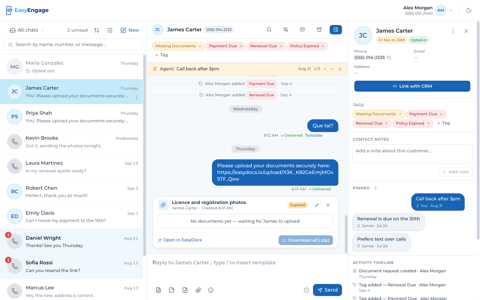Add a Tag below chat header tags
This screenshot has width=480, height=300.
pyautogui.click(x=161, y=55)
